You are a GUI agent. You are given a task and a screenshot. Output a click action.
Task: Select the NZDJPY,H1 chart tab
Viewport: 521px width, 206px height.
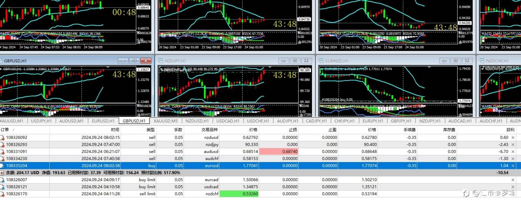(x=429, y=121)
